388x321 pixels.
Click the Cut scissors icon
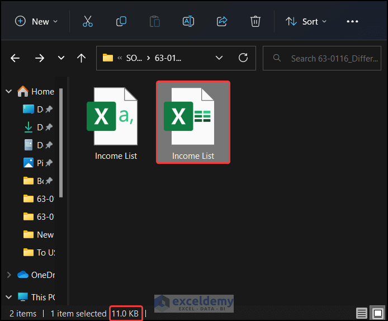click(88, 22)
